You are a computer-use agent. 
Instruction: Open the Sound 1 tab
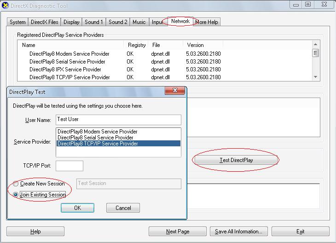click(93, 22)
